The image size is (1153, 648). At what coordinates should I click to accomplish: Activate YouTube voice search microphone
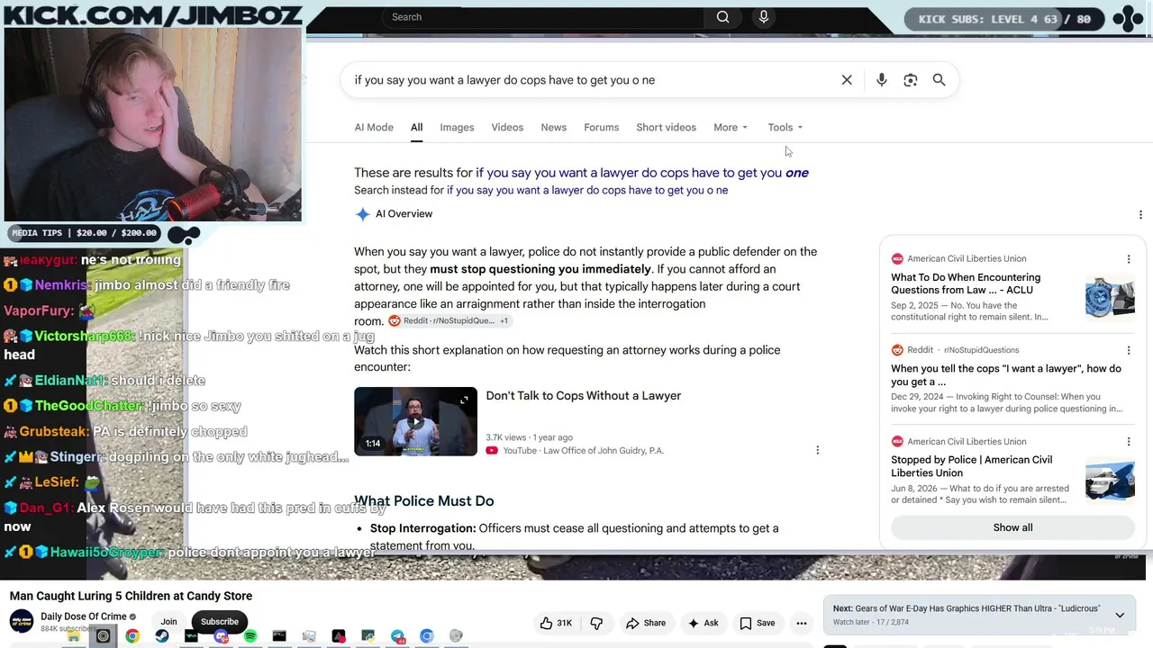click(764, 17)
